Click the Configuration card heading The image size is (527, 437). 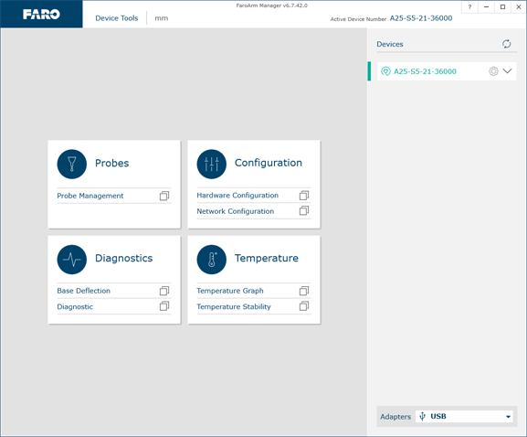269,163
